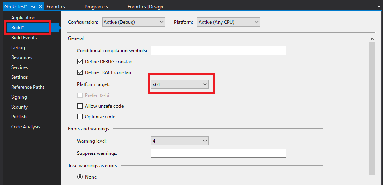Open the Publish page
This screenshot has width=383, height=185.
click(19, 117)
